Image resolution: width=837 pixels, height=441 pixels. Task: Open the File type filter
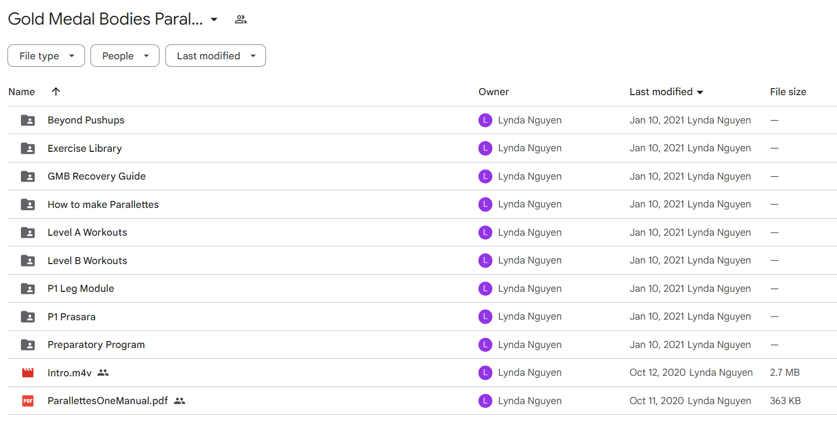tap(46, 56)
